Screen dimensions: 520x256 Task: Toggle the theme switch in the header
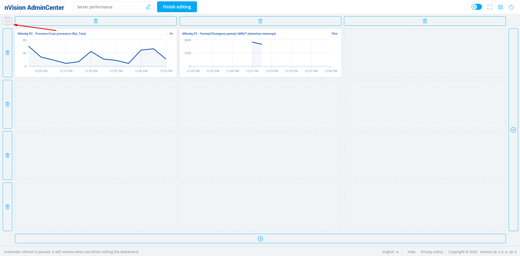476,7
